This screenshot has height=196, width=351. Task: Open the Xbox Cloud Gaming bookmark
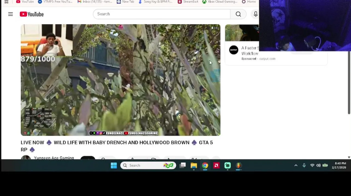point(220,2)
